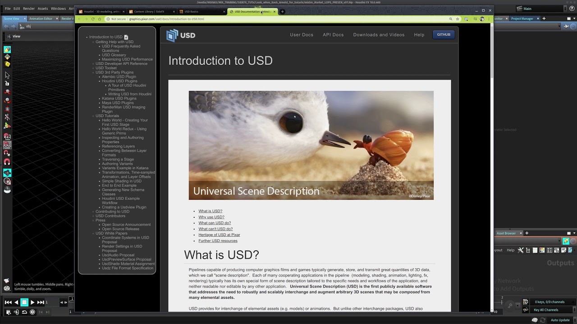Click the browser profile avatar

click(482, 19)
